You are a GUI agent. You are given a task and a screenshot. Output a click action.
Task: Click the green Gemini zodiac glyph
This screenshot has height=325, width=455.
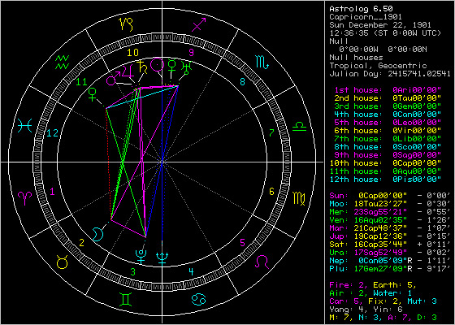(x=126, y=300)
